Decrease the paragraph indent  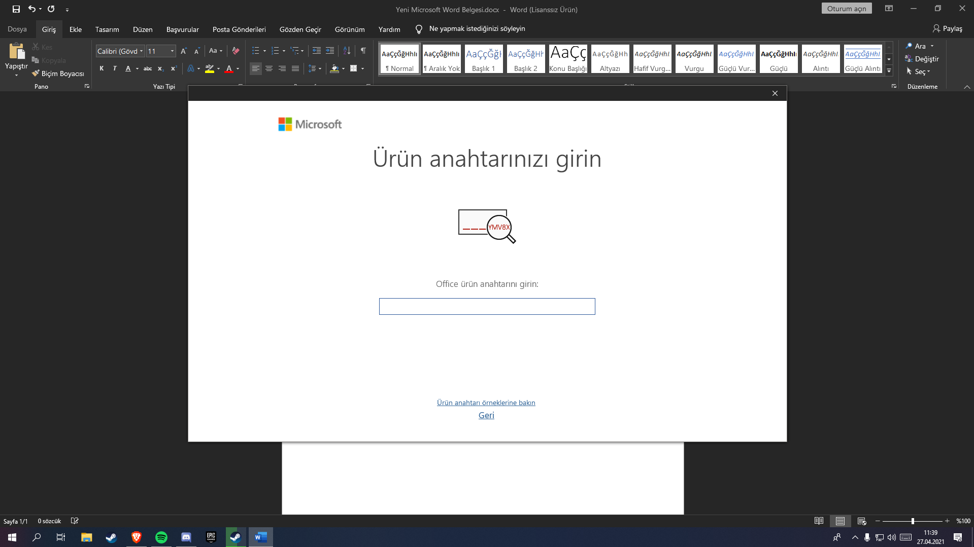point(317,51)
